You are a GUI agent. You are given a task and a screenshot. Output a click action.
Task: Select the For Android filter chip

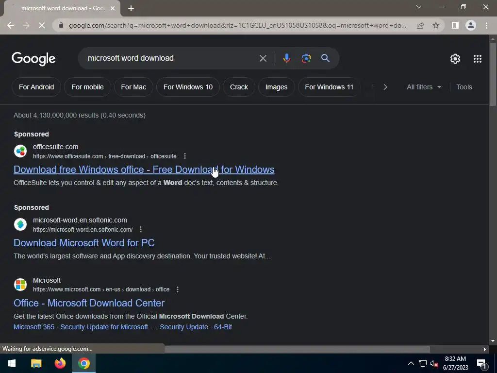coord(36,87)
